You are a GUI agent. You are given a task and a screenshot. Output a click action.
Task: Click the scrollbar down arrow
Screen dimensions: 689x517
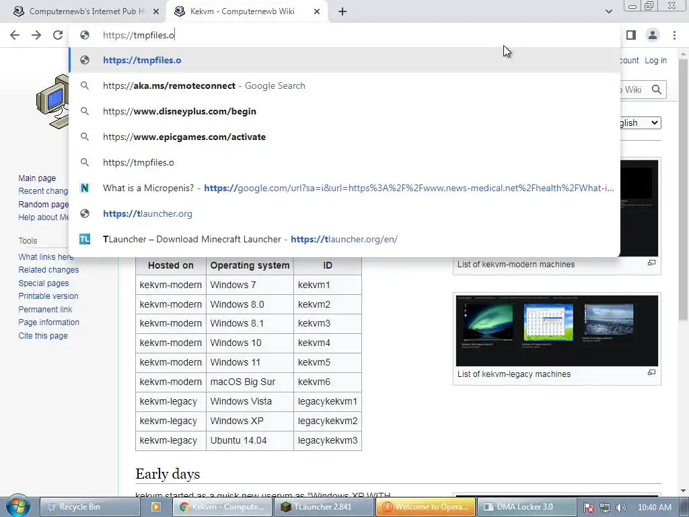[684, 491]
